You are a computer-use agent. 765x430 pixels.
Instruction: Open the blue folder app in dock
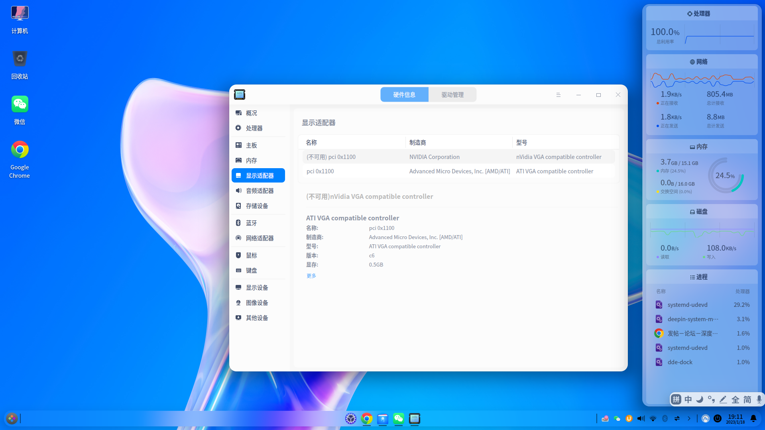click(383, 418)
